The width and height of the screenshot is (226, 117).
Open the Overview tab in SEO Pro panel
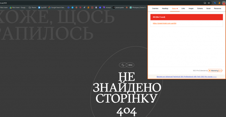click(x=155, y=9)
